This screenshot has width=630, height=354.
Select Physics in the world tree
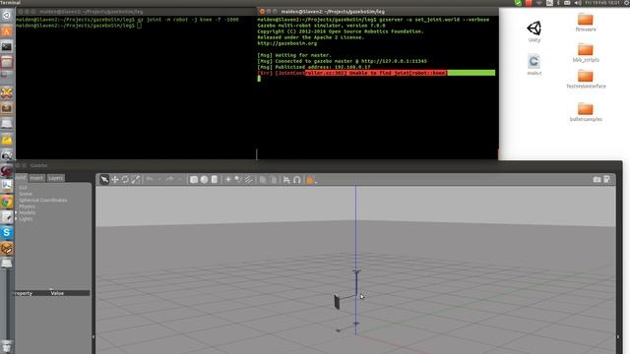pyautogui.click(x=27, y=206)
